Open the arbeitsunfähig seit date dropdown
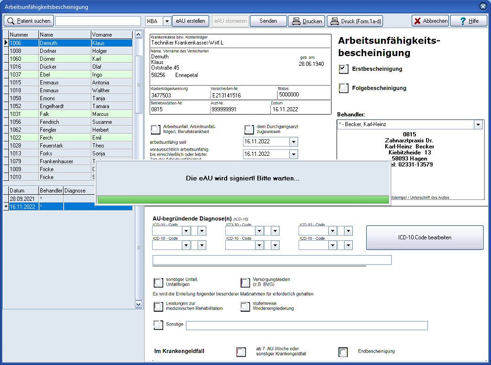Screen dimensions: 491x365 click(x=293, y=142)
